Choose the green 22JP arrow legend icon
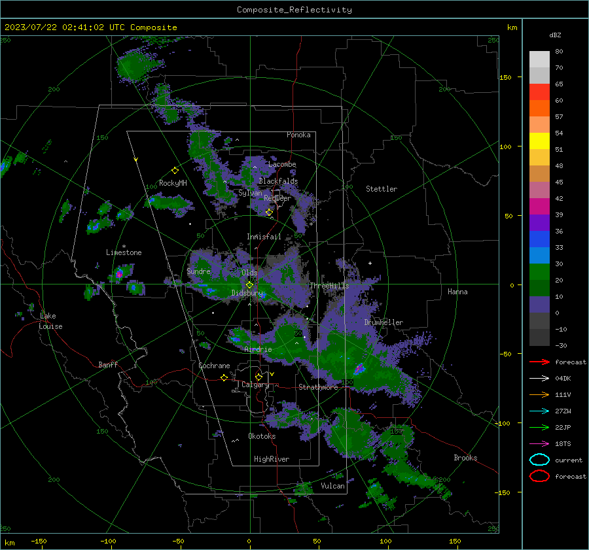 coord(539,427)
